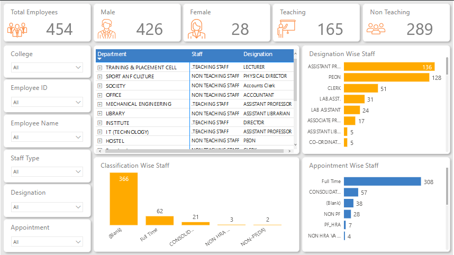Select the PF_HRA appointment bar 7
This screenshot has width=454, height=255.
[x=345, y=225]
